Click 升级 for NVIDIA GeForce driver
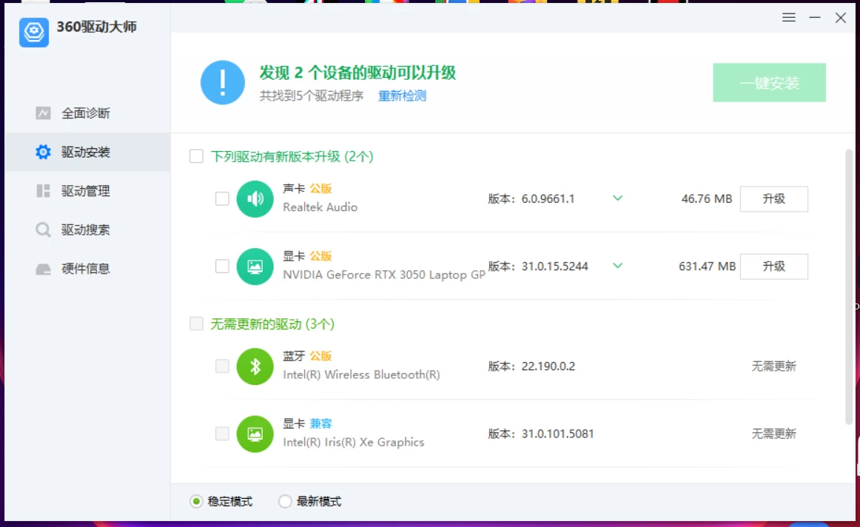 [x=774, y=266]
